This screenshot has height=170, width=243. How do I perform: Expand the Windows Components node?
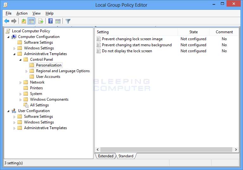click(20, 100)
